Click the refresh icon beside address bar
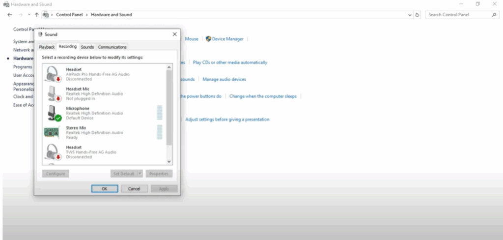Image resolution: width=503 pixels, height=240 pixels. click(x=418, y=15)
